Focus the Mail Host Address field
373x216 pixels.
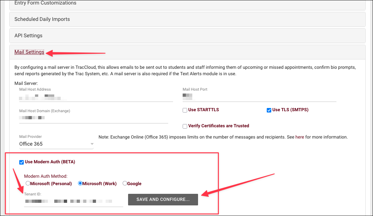pos(96,96)
